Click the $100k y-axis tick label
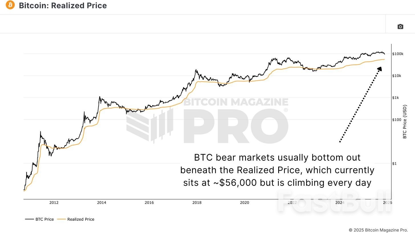This screenshot has width=415, height=233. tap(398, 54)
